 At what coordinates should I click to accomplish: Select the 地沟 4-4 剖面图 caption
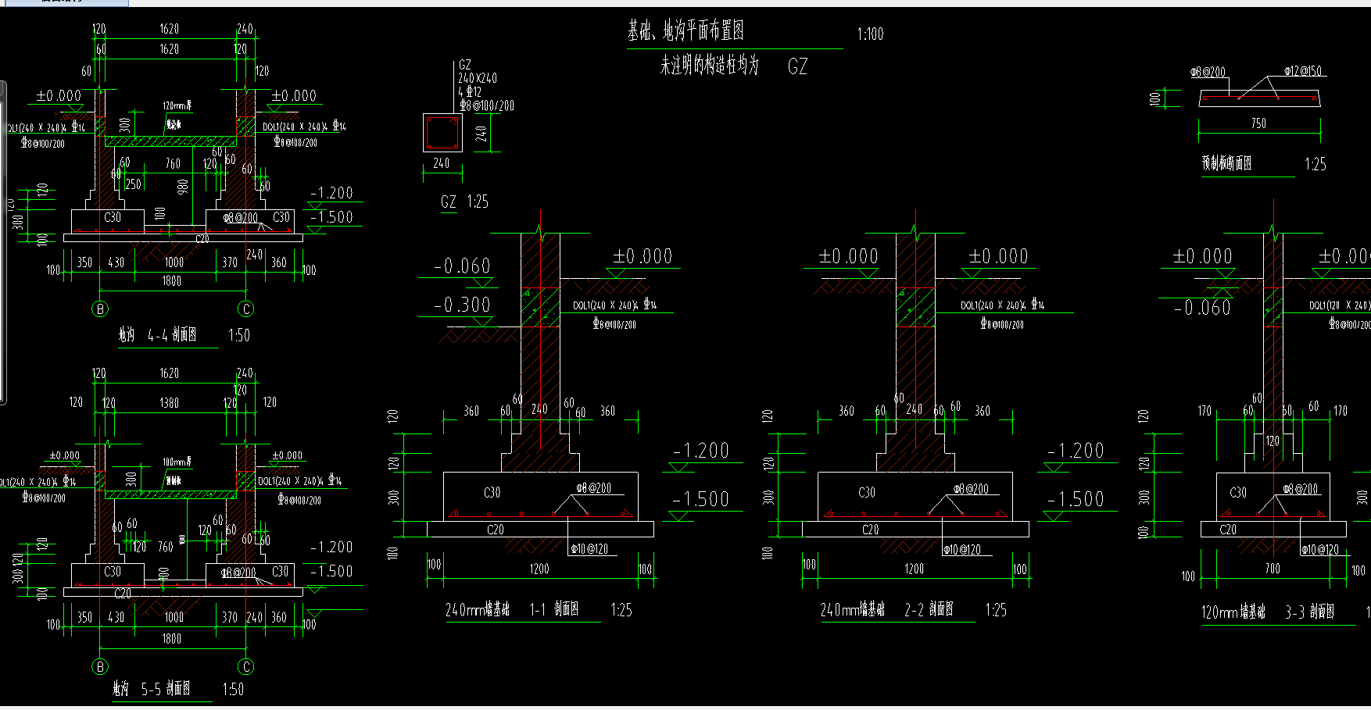point(157,335)
